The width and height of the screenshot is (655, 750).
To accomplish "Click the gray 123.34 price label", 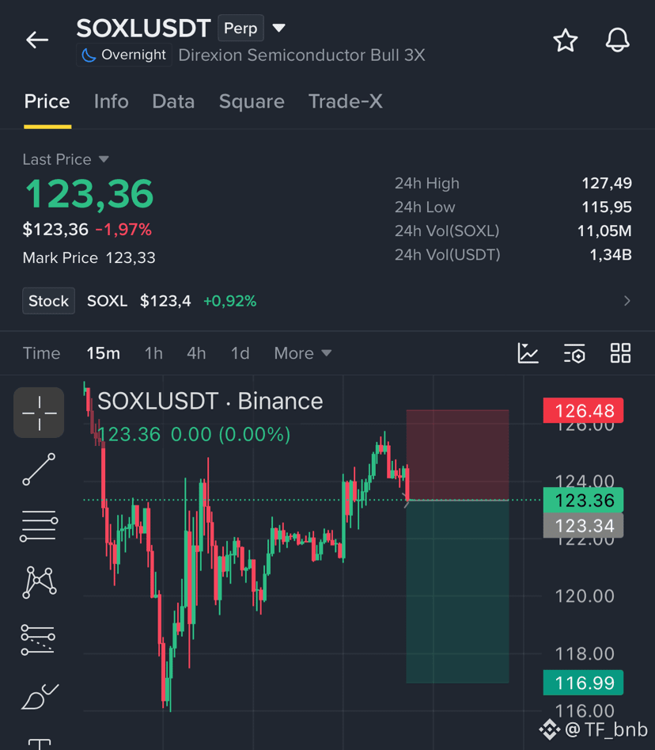I will coord(583,526).
